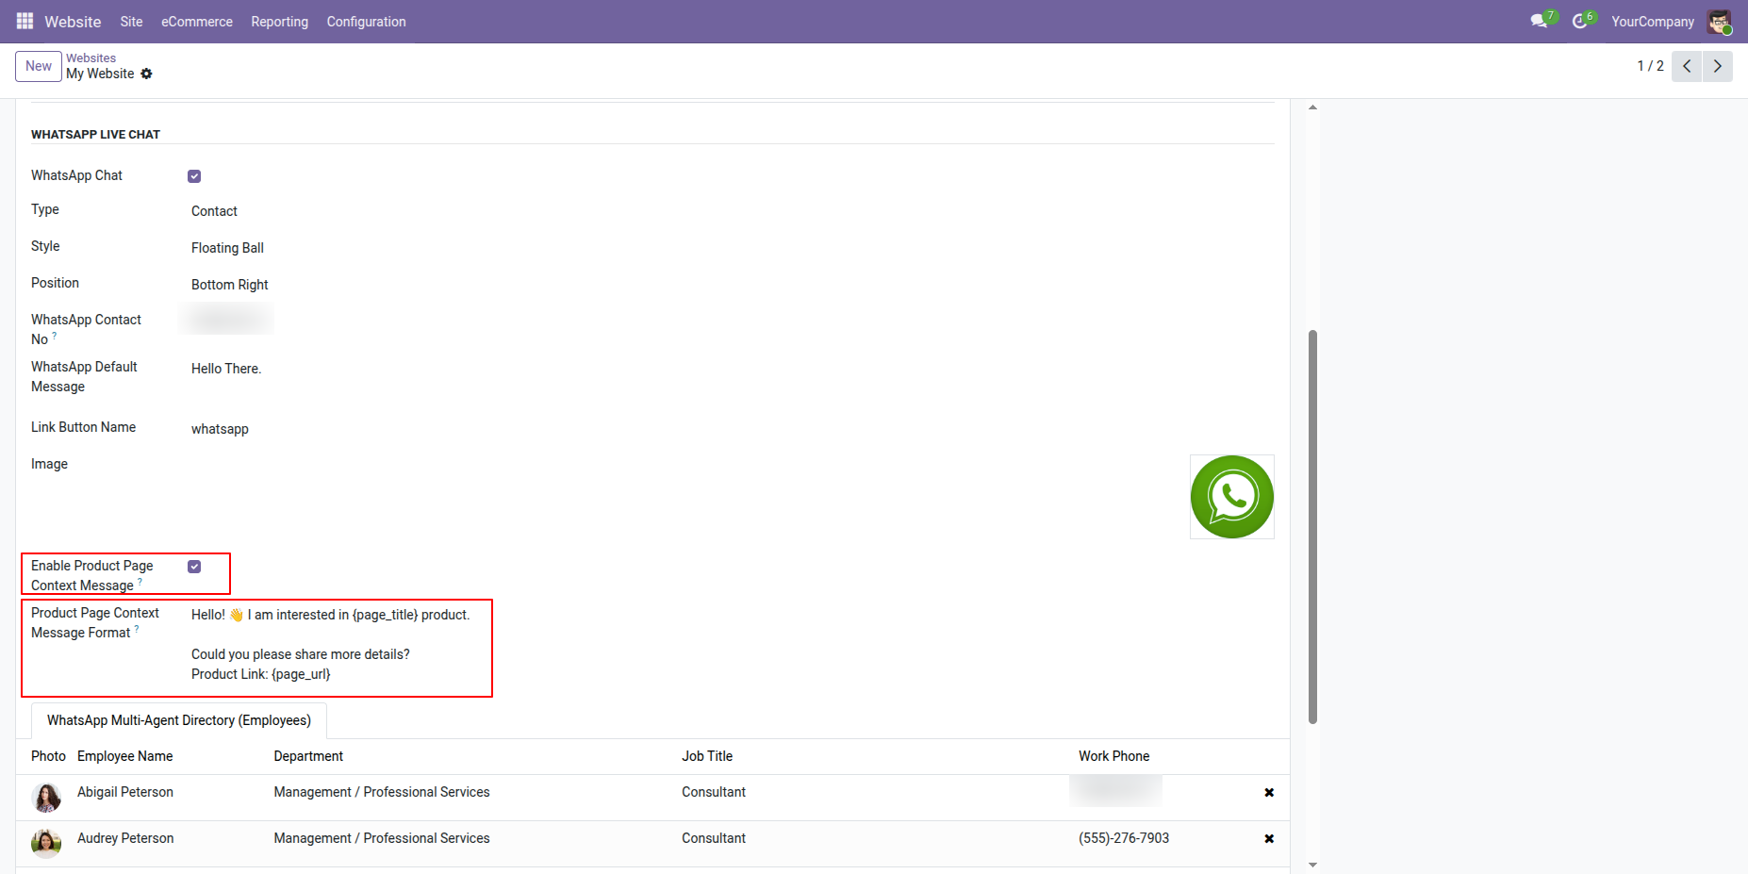
Task: Open the Site menu
Action: tap(131, 22)
